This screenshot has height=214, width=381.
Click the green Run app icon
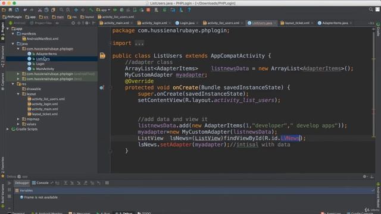click(115, 10)
